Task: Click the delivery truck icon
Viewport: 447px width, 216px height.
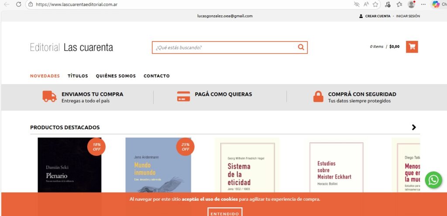Action: (50, 96)
